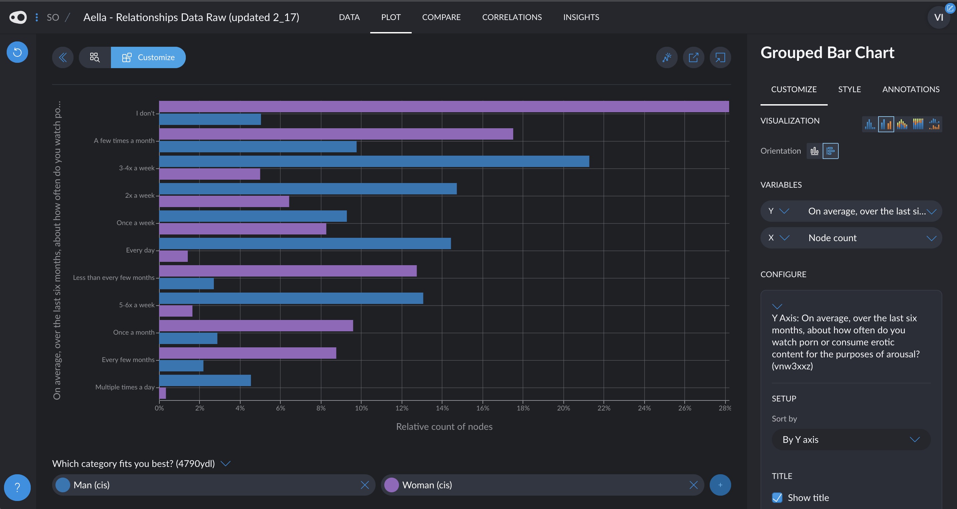957x509 pixels.
Task: Click the purple Woman (cis) color swatch
Action: 391,485
